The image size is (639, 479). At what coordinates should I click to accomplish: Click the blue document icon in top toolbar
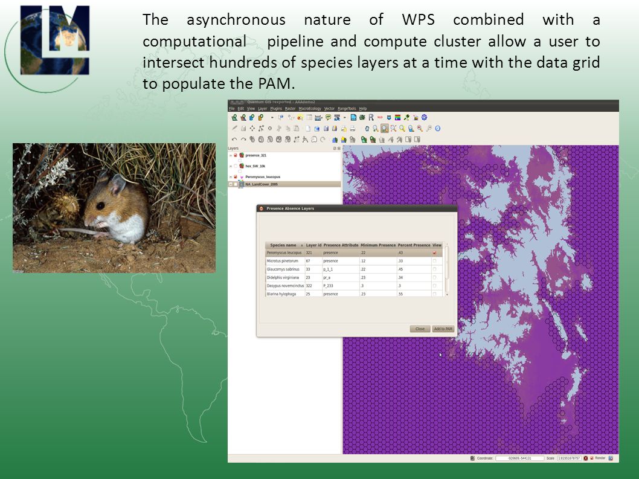click(x=354, y=117)
